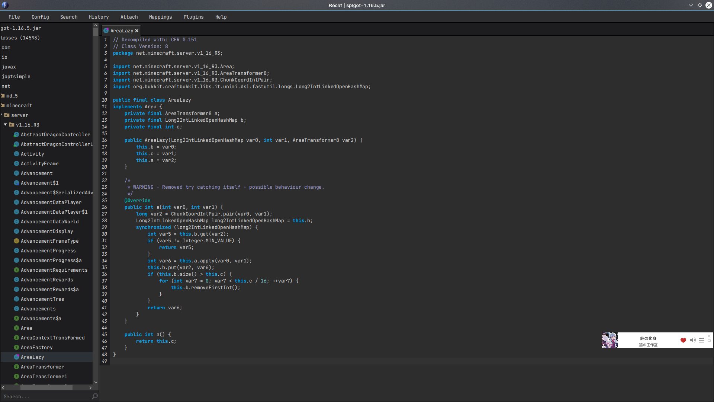Image resolution: width=714 pixels, height=402 pixels.
Task: Click the class search input field
Action: coord(45,396)
